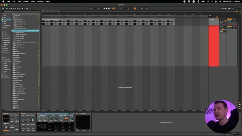Click the Dropbox menu bar icon
Viewport: 242px width, 136px height.
coord(189,2)
